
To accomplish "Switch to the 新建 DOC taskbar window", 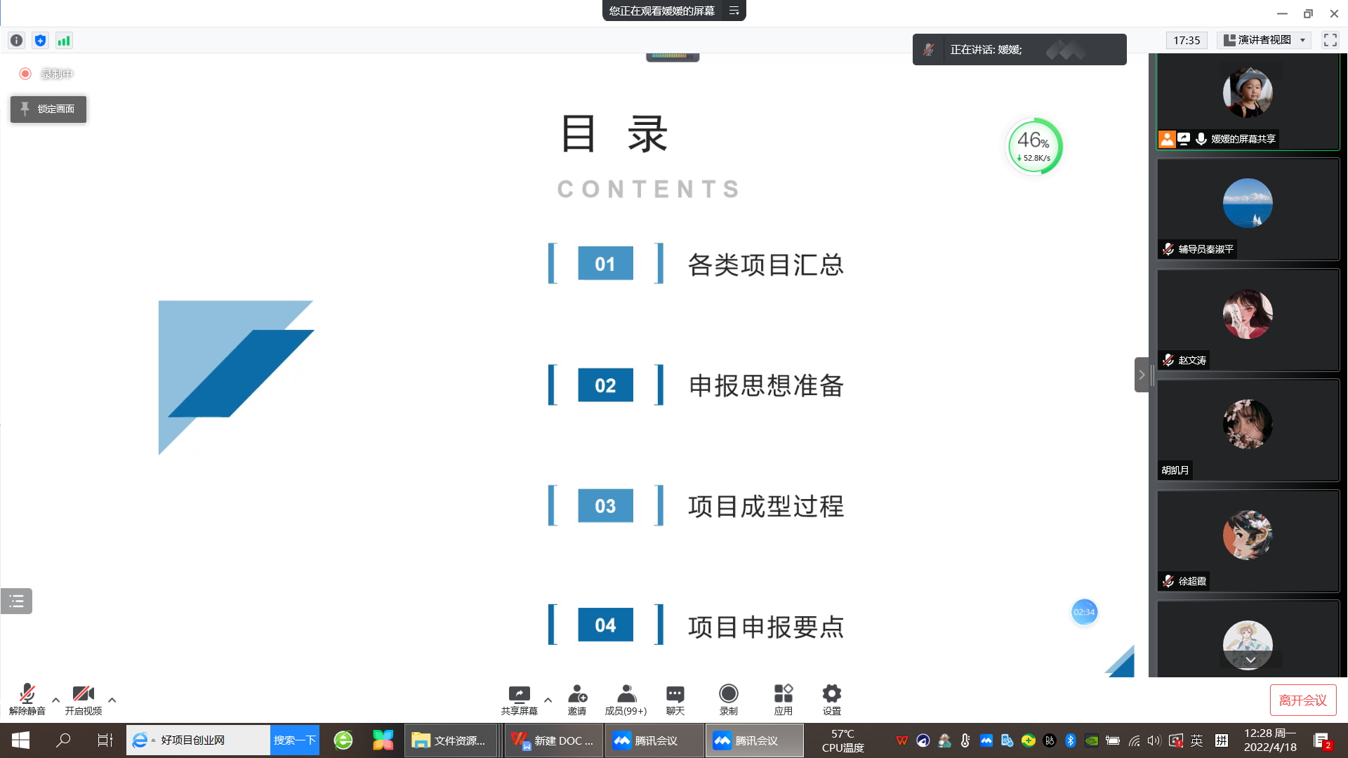I will tap(553, 740).
